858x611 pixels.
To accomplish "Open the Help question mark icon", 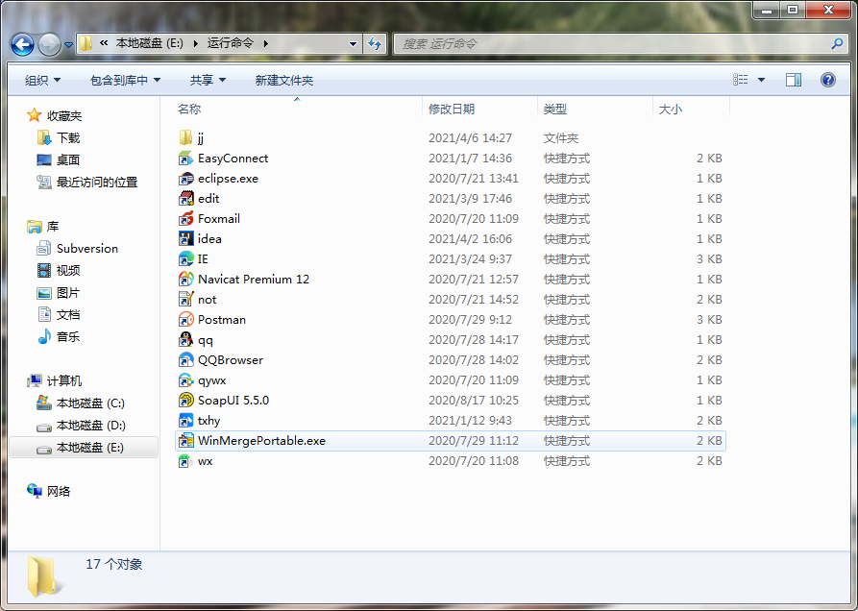I will pos(828,80).
